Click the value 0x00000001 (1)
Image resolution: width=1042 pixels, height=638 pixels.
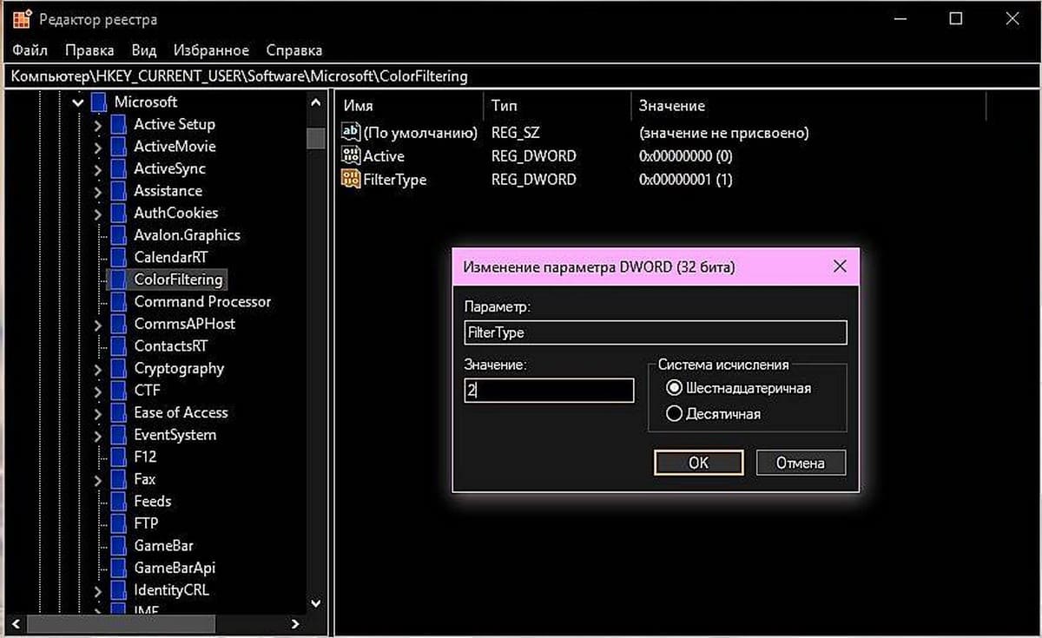686,180
